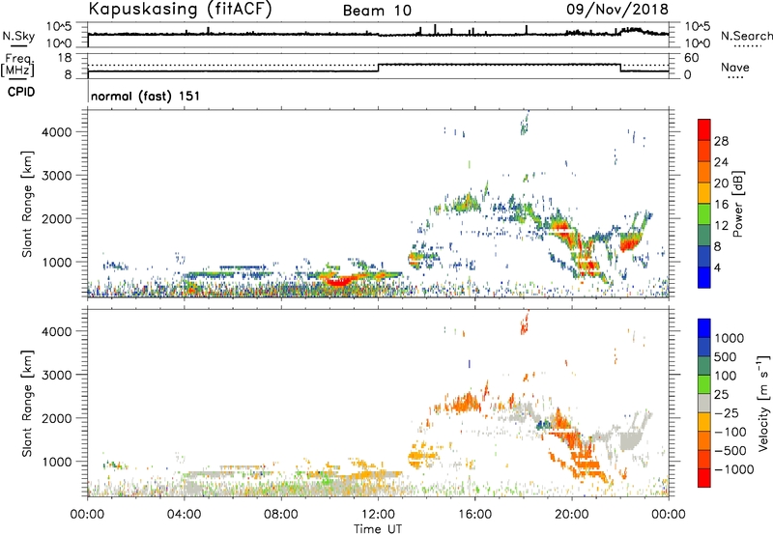
Task: Click the frequency step-down near 22:00 UT
Action: click(620, 68)
